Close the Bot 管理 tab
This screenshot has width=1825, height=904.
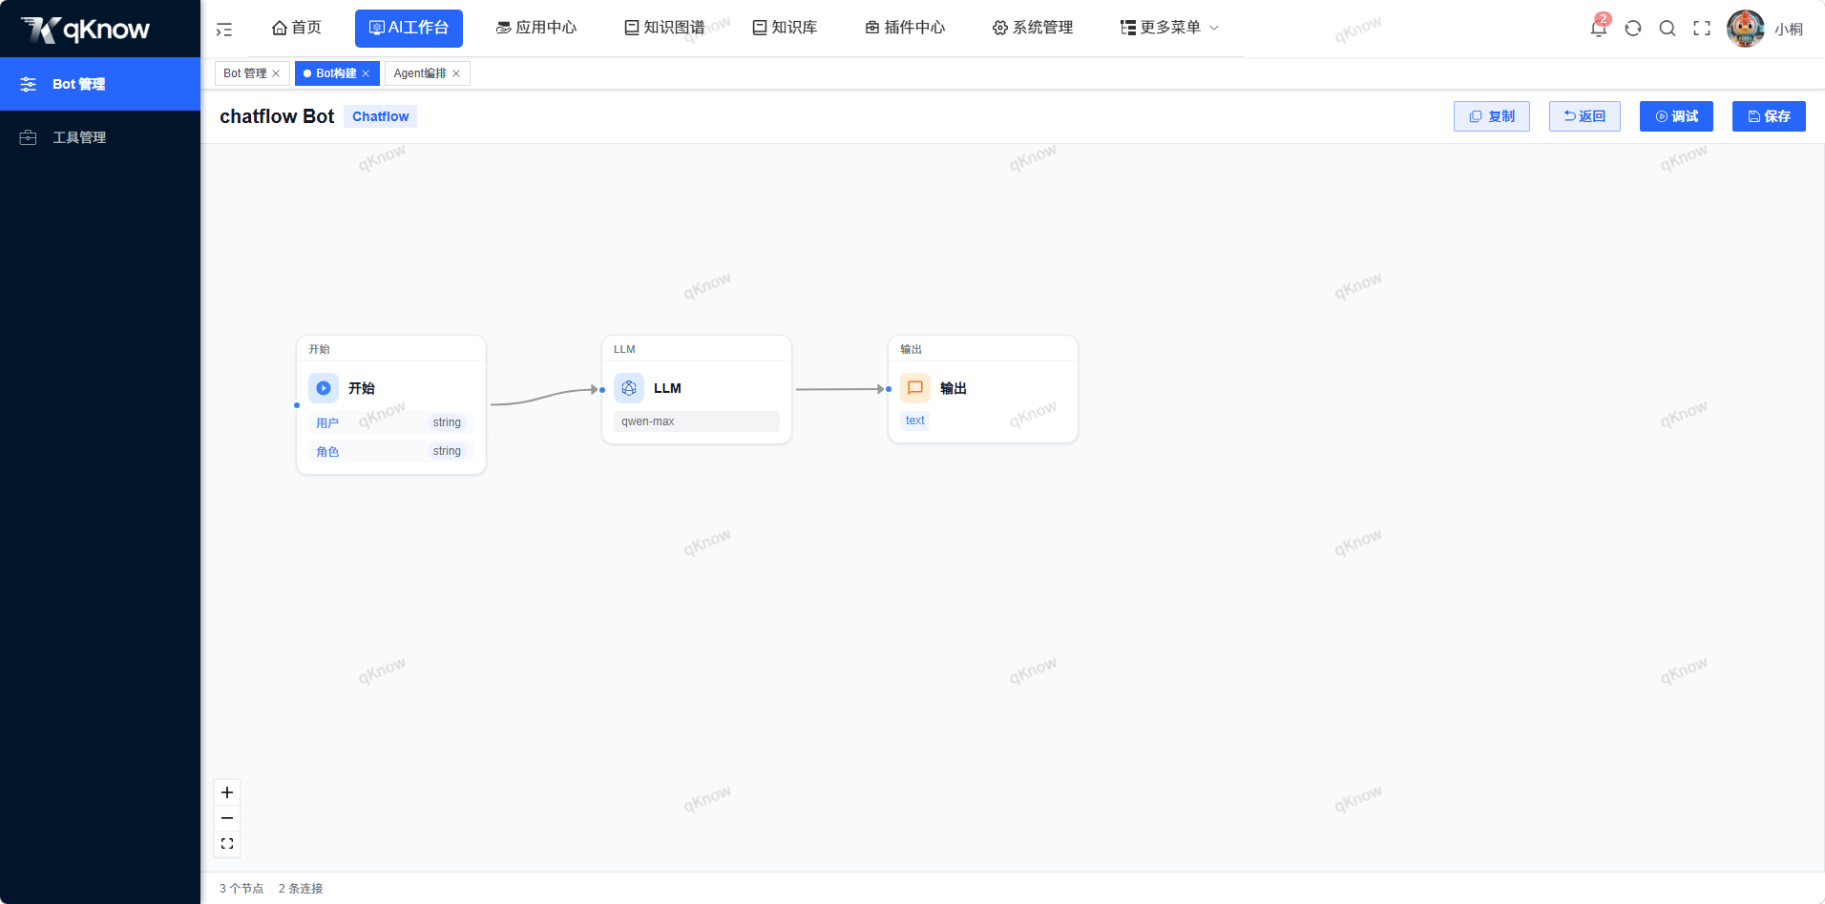tap(276, 73)
